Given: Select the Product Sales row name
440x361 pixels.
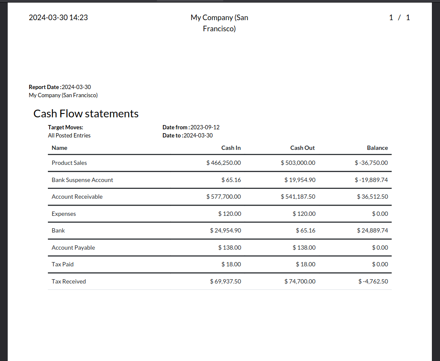Looking at the screenshot, I should tap(69, 163).
